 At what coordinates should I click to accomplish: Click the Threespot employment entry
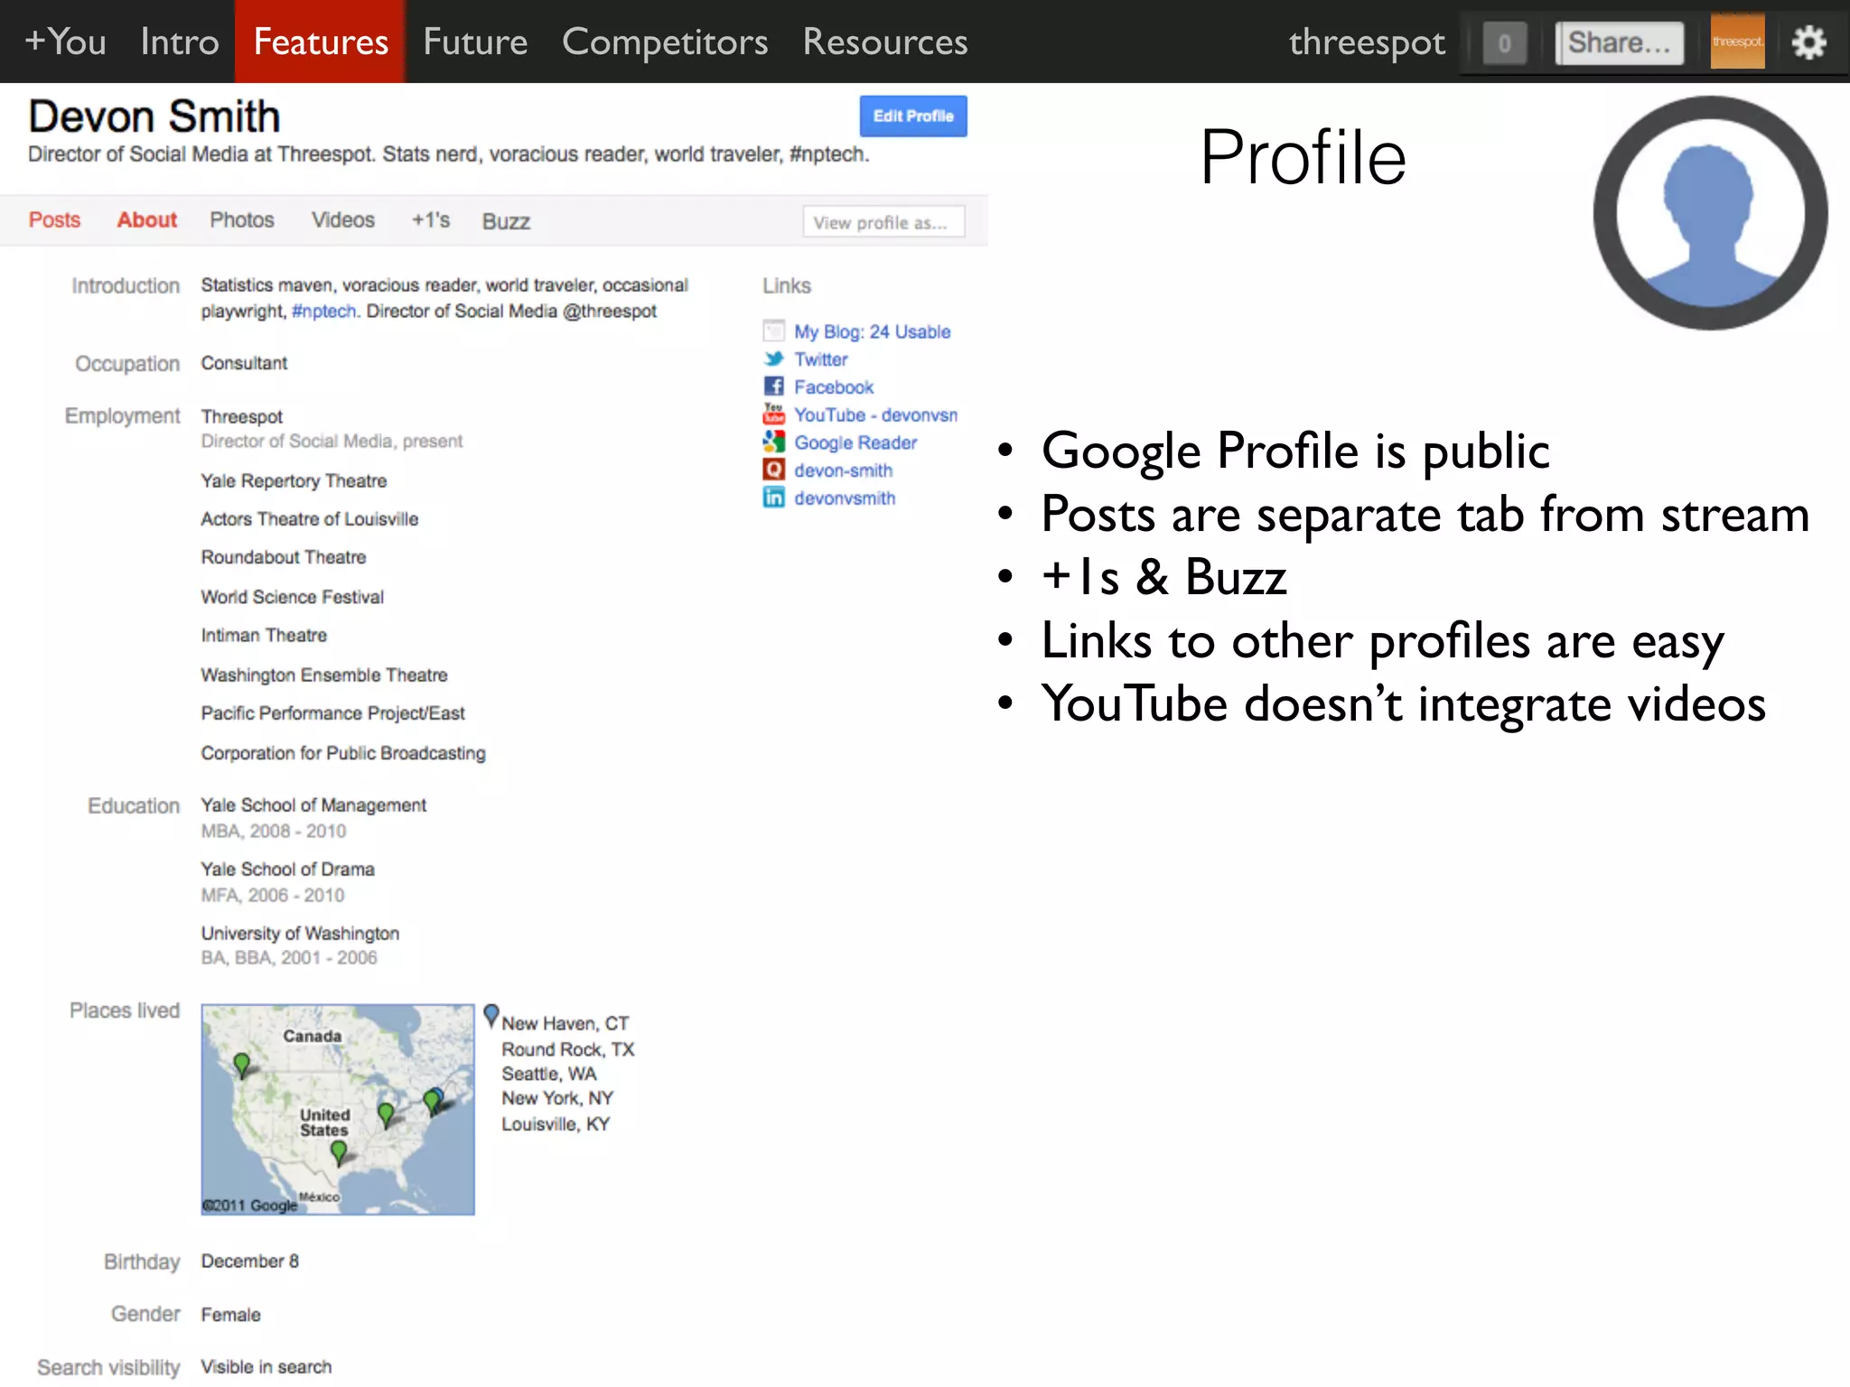pyautogui.click(x=242, y=416)
